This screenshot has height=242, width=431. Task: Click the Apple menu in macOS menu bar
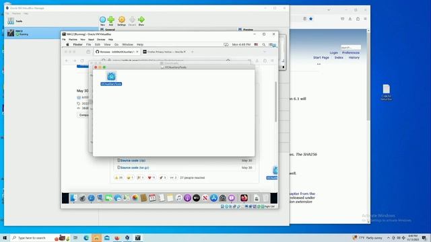67,44
